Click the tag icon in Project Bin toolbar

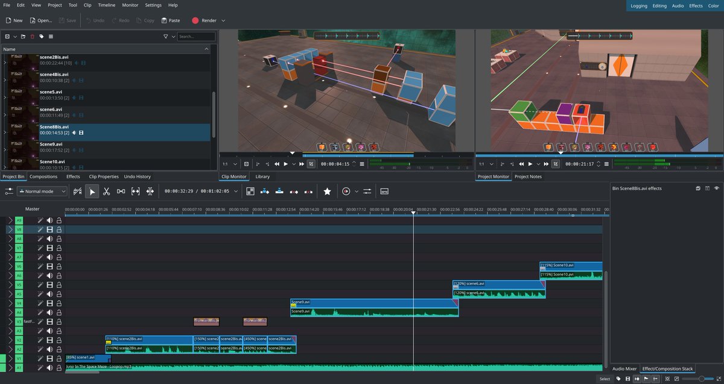point(42,37)
